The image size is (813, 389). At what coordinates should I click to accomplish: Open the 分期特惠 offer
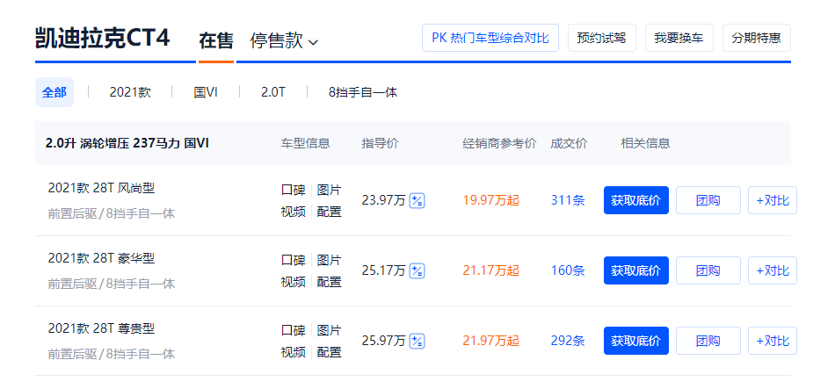click(x=757, y=38)
